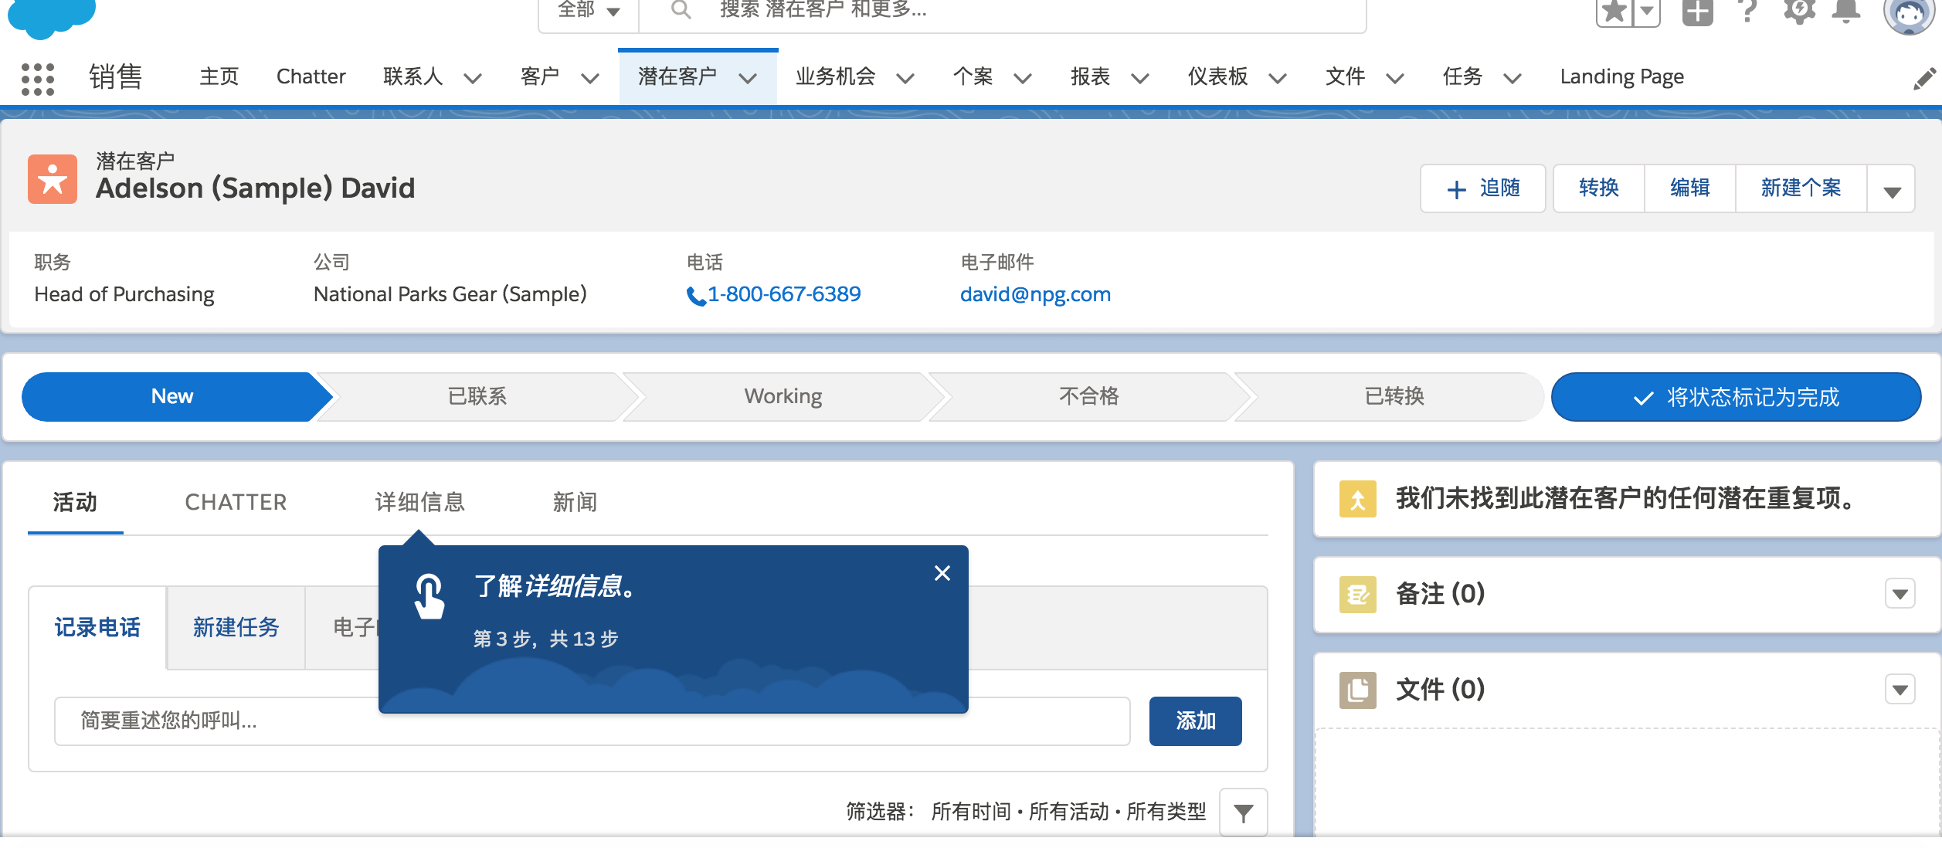This screenshot has height=848, width=1942.
Task: Select the 不合格 stage in path
Action: click(x=1088, y=397)
